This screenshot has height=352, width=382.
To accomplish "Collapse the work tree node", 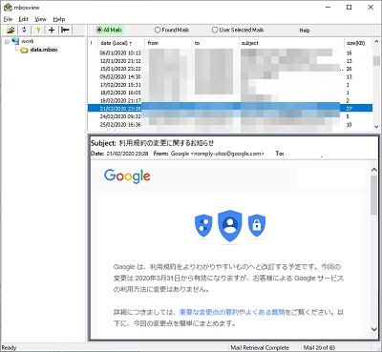I will [x=7, y=41].
